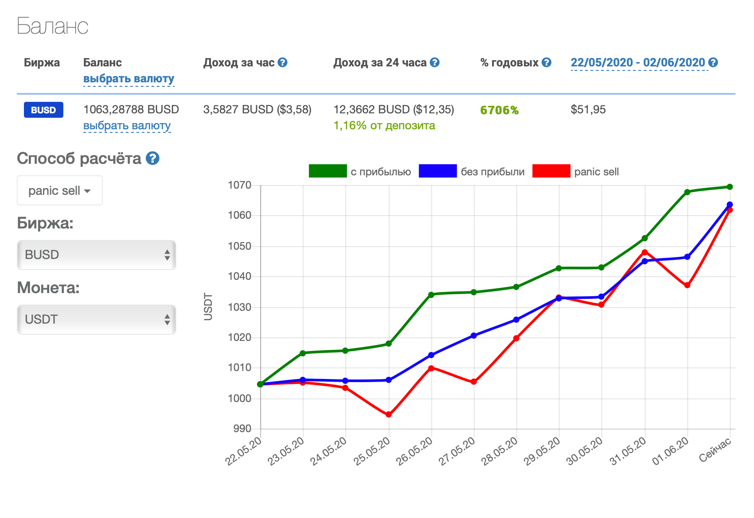The height and width of the screenshot is (518, 754).
Task: Click green data point on 26.05.20
Action: pyautogui.click(x=431, y=294)
